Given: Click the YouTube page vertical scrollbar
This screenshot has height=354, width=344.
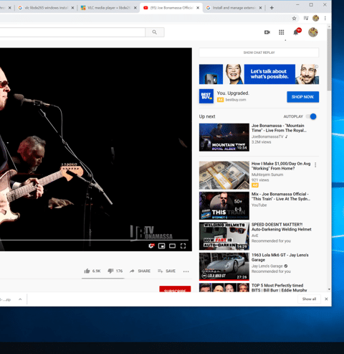Looking at the screenshot, I should pos(329,60).
